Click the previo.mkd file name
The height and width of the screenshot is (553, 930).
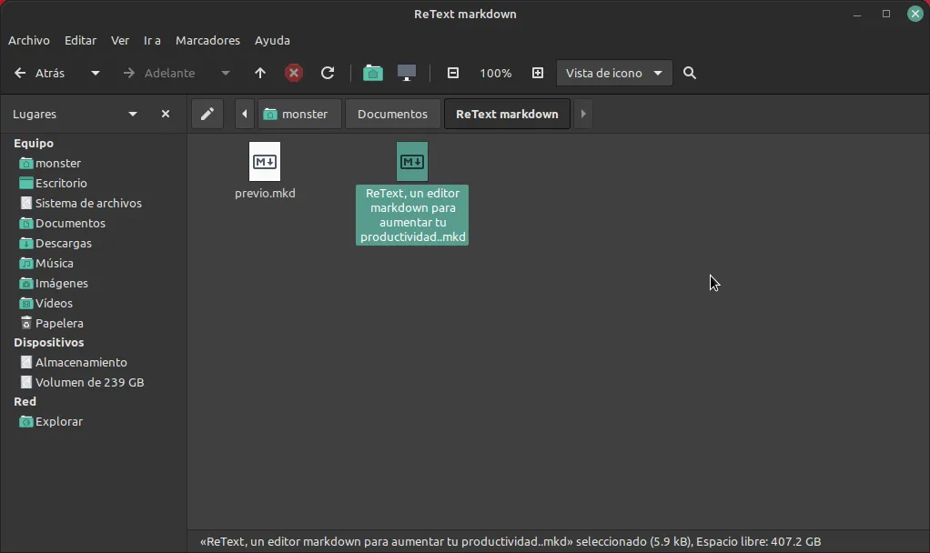point(265,193)
